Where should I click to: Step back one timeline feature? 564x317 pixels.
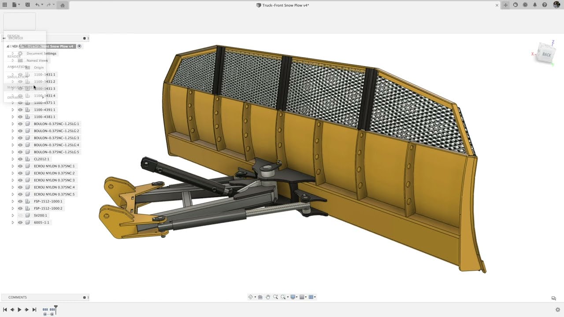click(12, 310)
